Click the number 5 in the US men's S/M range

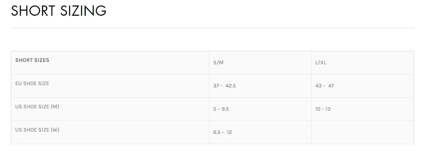tap(215, 109)
